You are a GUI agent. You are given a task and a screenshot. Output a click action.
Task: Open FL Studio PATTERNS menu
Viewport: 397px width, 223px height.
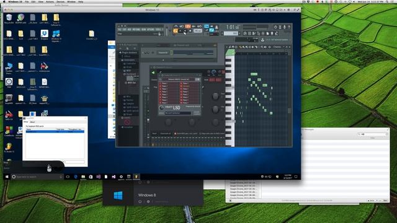pos(136,29)
